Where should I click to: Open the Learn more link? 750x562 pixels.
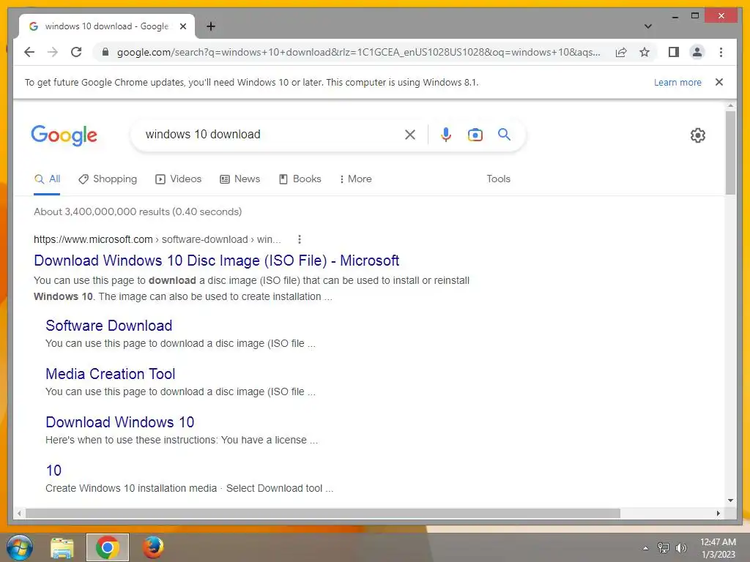677,82
